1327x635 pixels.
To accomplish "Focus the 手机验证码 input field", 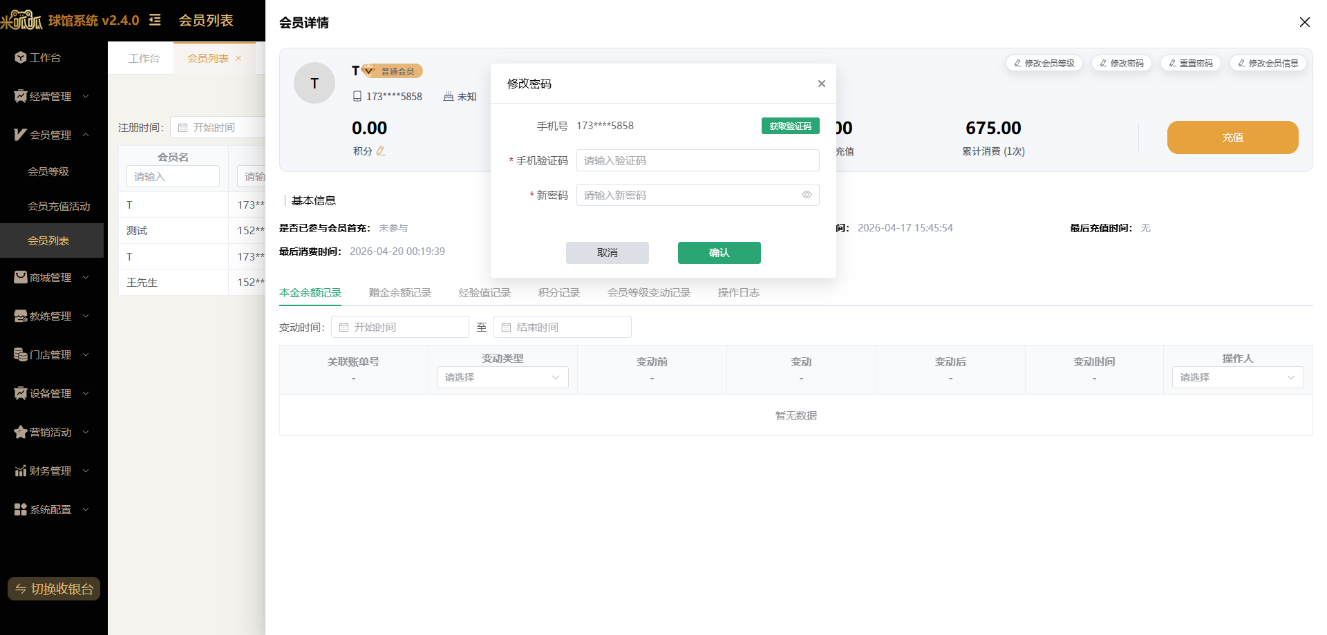I will pos(698,160).
